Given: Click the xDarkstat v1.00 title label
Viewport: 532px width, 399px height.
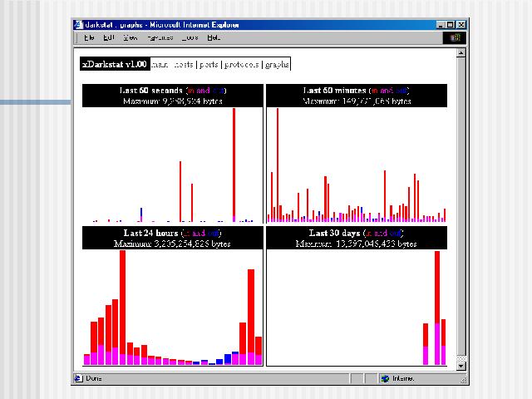Looking at the screenshot, I should [x=115, y=64].
